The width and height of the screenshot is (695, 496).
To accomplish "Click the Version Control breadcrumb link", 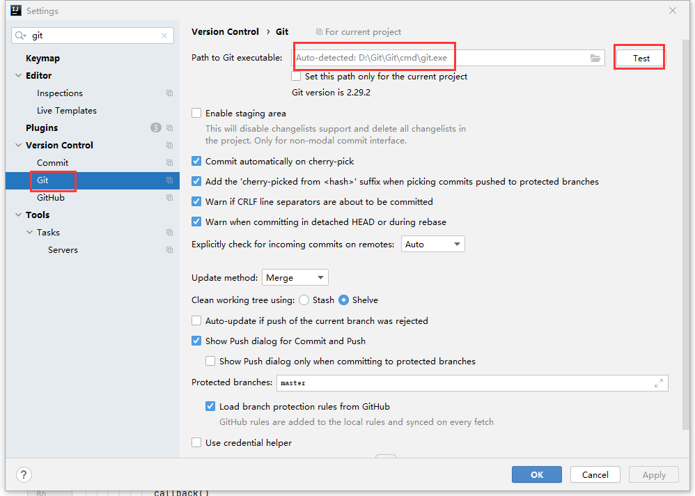I will point(225,32).
